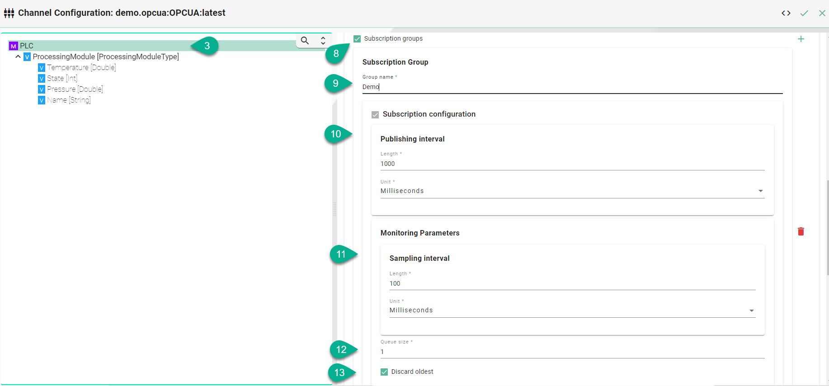The width and height of the screenshot is (829, 386).
Task: Click the channel configuration icon in title
Action: point(9,13)
